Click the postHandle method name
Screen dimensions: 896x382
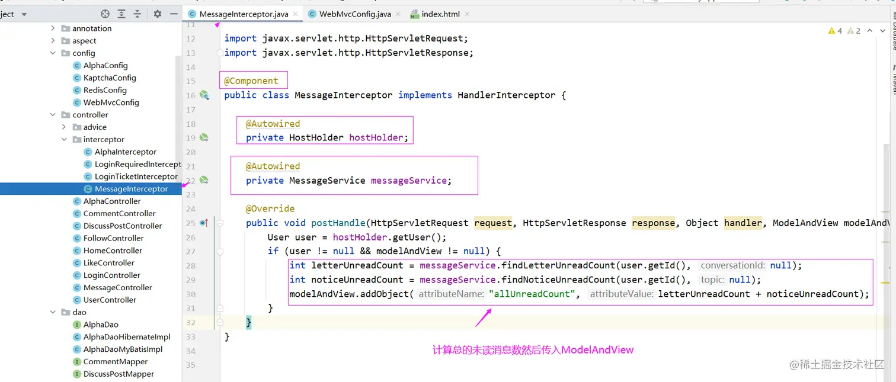[338, 223]
